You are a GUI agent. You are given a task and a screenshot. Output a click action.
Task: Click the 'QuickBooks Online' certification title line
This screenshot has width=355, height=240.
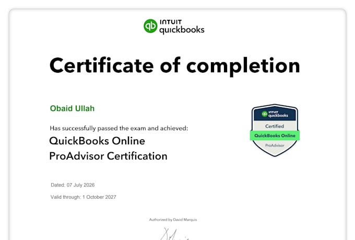coord(97,141)
